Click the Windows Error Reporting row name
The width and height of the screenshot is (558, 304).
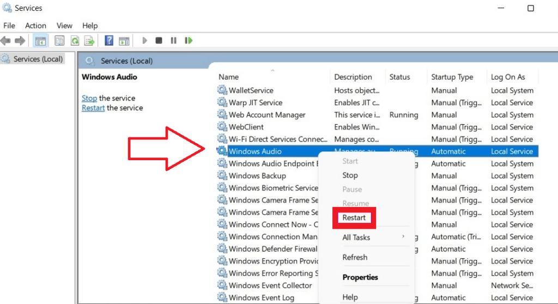[x=274, y=273]
